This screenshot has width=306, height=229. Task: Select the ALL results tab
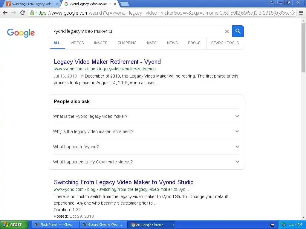click(x=57, y=43)
